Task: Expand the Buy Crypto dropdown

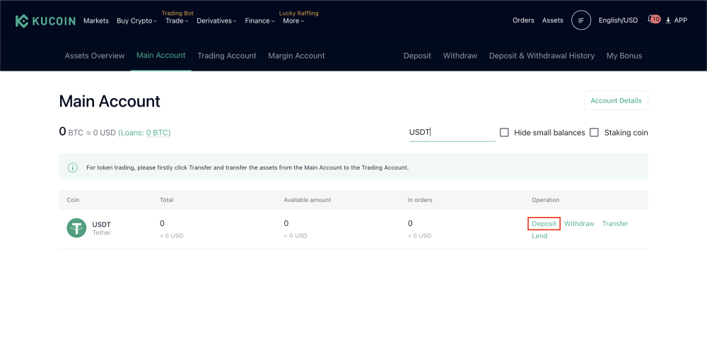Action: coord(136,20)
